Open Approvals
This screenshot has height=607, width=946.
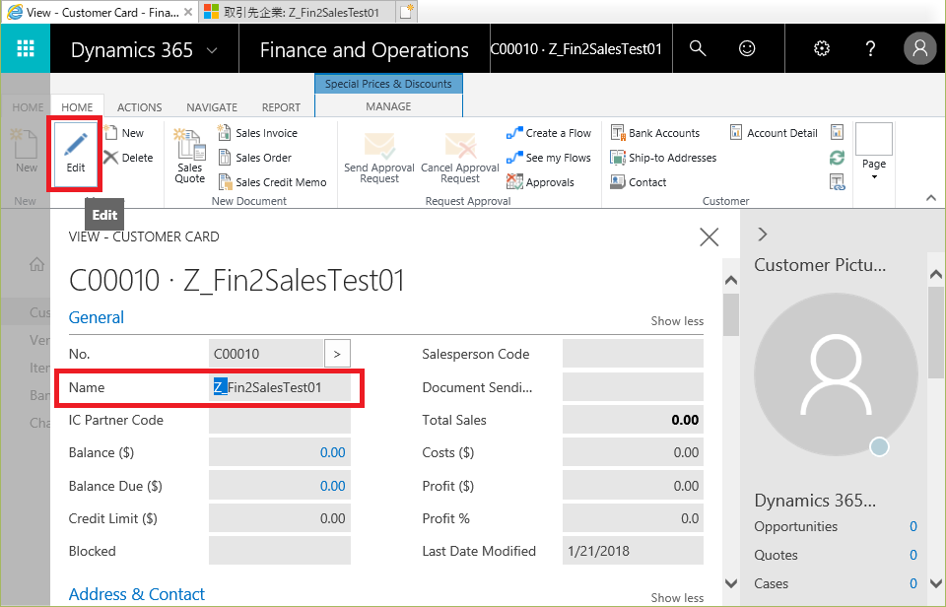[x=541, y=182]
